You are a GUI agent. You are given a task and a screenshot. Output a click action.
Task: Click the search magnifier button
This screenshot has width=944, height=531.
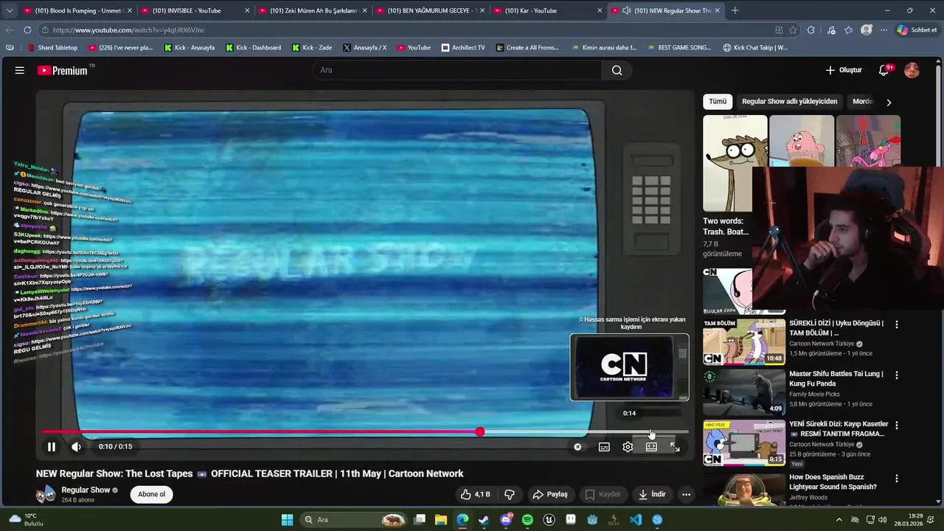point(617,70)
